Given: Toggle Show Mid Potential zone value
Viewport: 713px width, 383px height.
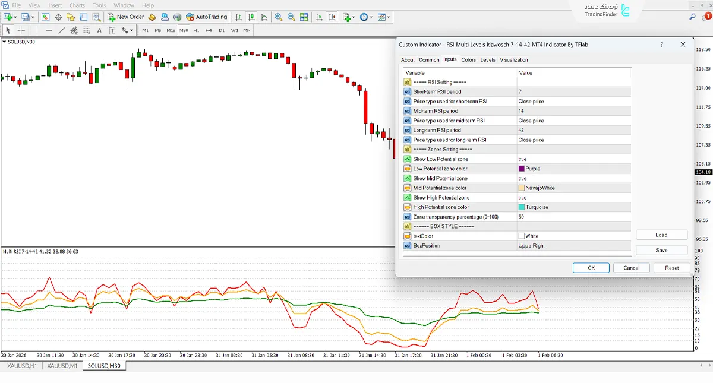Looking at the screenshot, I should (x=570, y=178).
